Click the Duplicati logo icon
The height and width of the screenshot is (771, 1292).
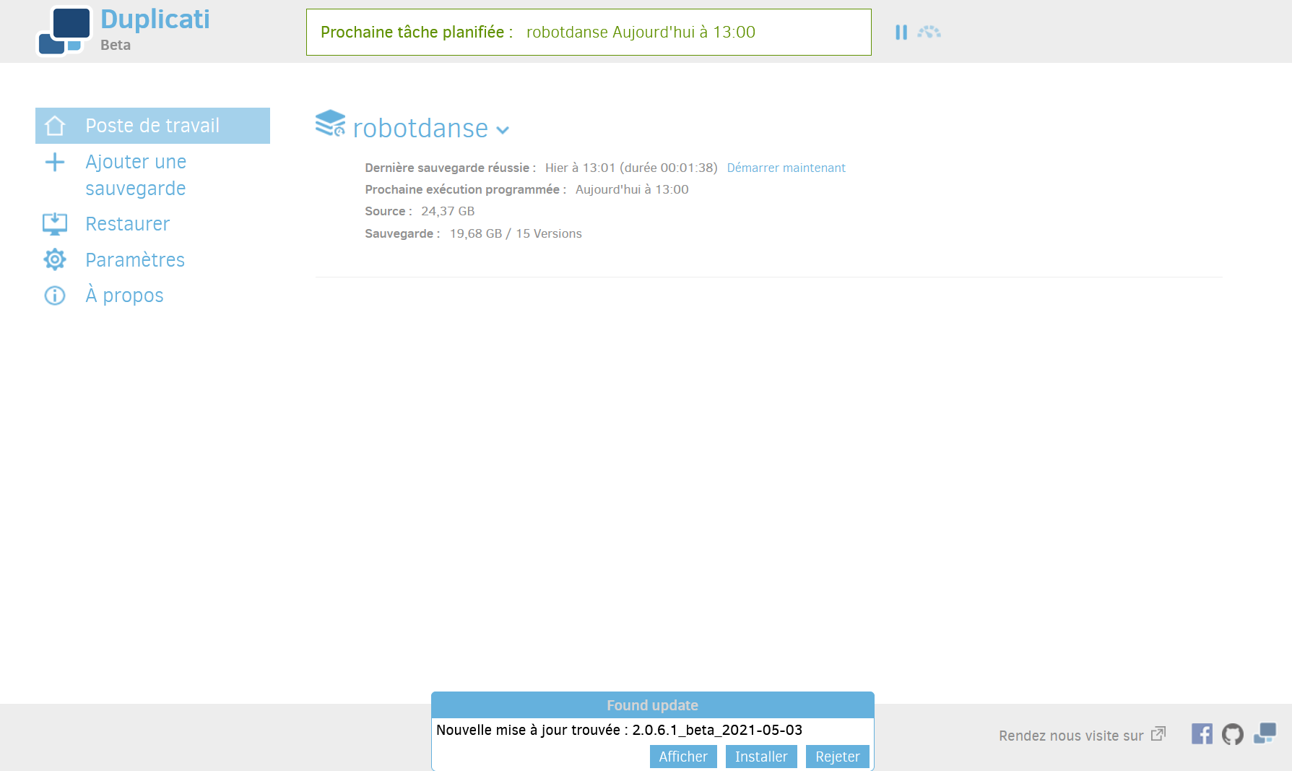click(64, 31)
